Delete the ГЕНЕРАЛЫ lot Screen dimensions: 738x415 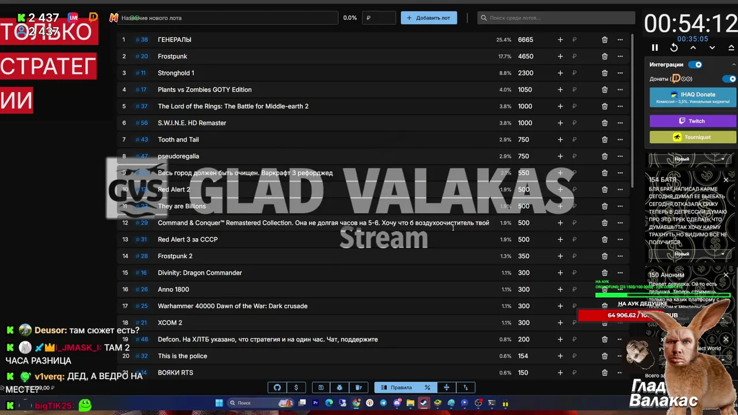(605, 40)
